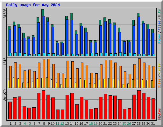Click the 'Daily usage for May 2024' title

(x=33, y=5)
